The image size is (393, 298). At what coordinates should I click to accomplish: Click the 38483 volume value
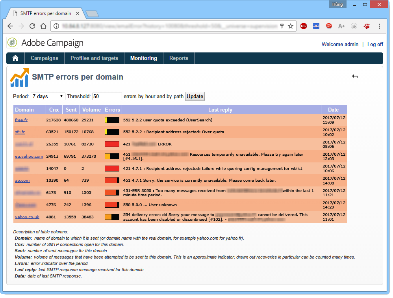[x=87, y=217]
